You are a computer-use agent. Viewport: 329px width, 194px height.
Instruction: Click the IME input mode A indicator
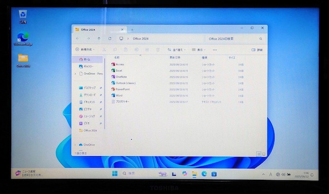[x=271, y=175]
